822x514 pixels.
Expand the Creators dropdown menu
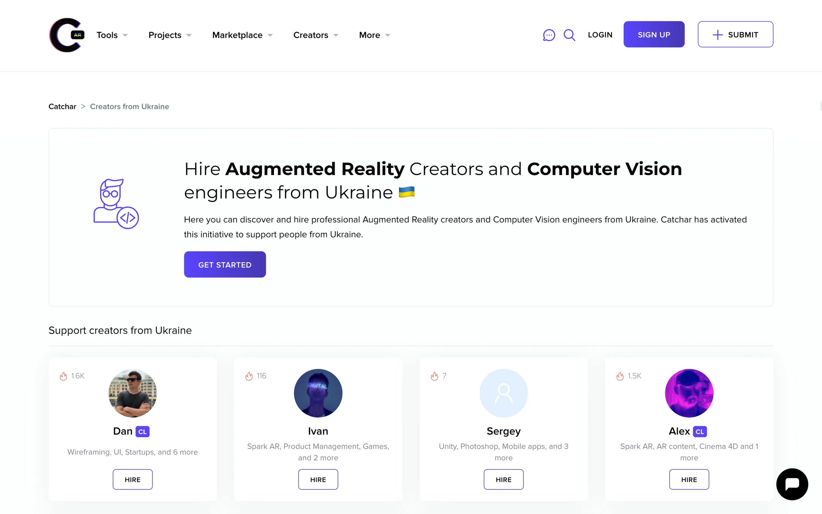[316, 35]
